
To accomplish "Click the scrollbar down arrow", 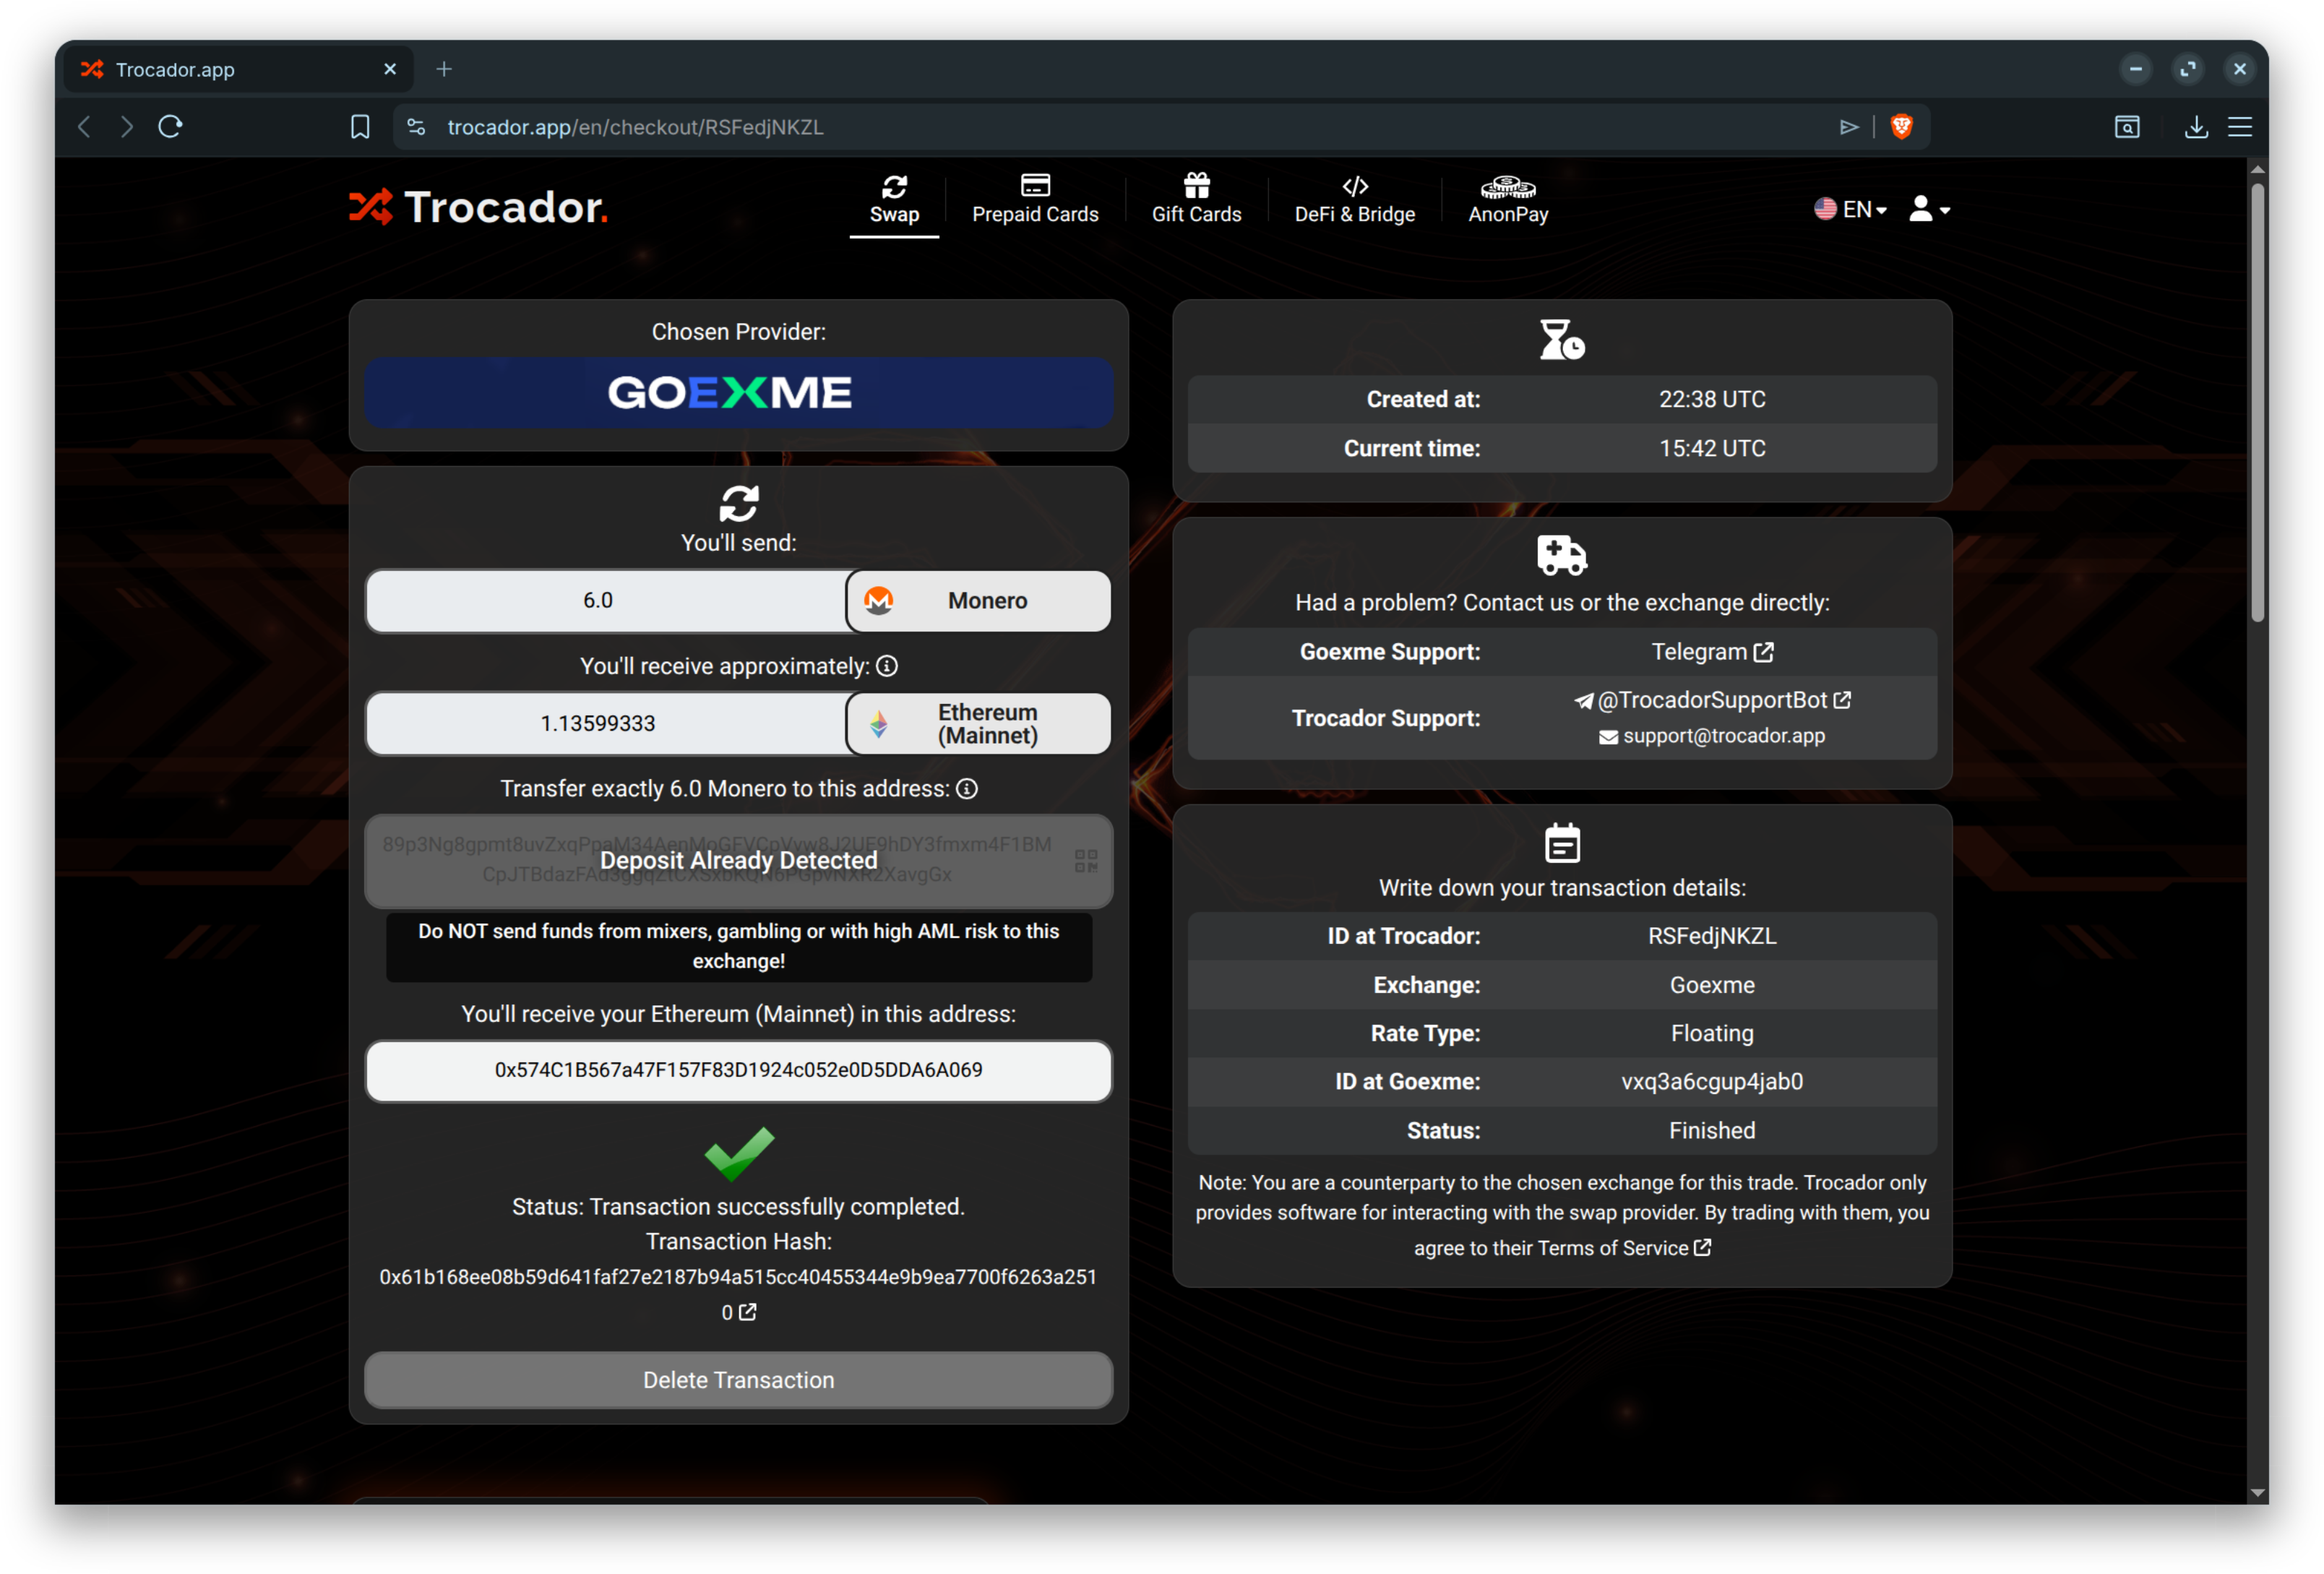I will 2257,1492.
